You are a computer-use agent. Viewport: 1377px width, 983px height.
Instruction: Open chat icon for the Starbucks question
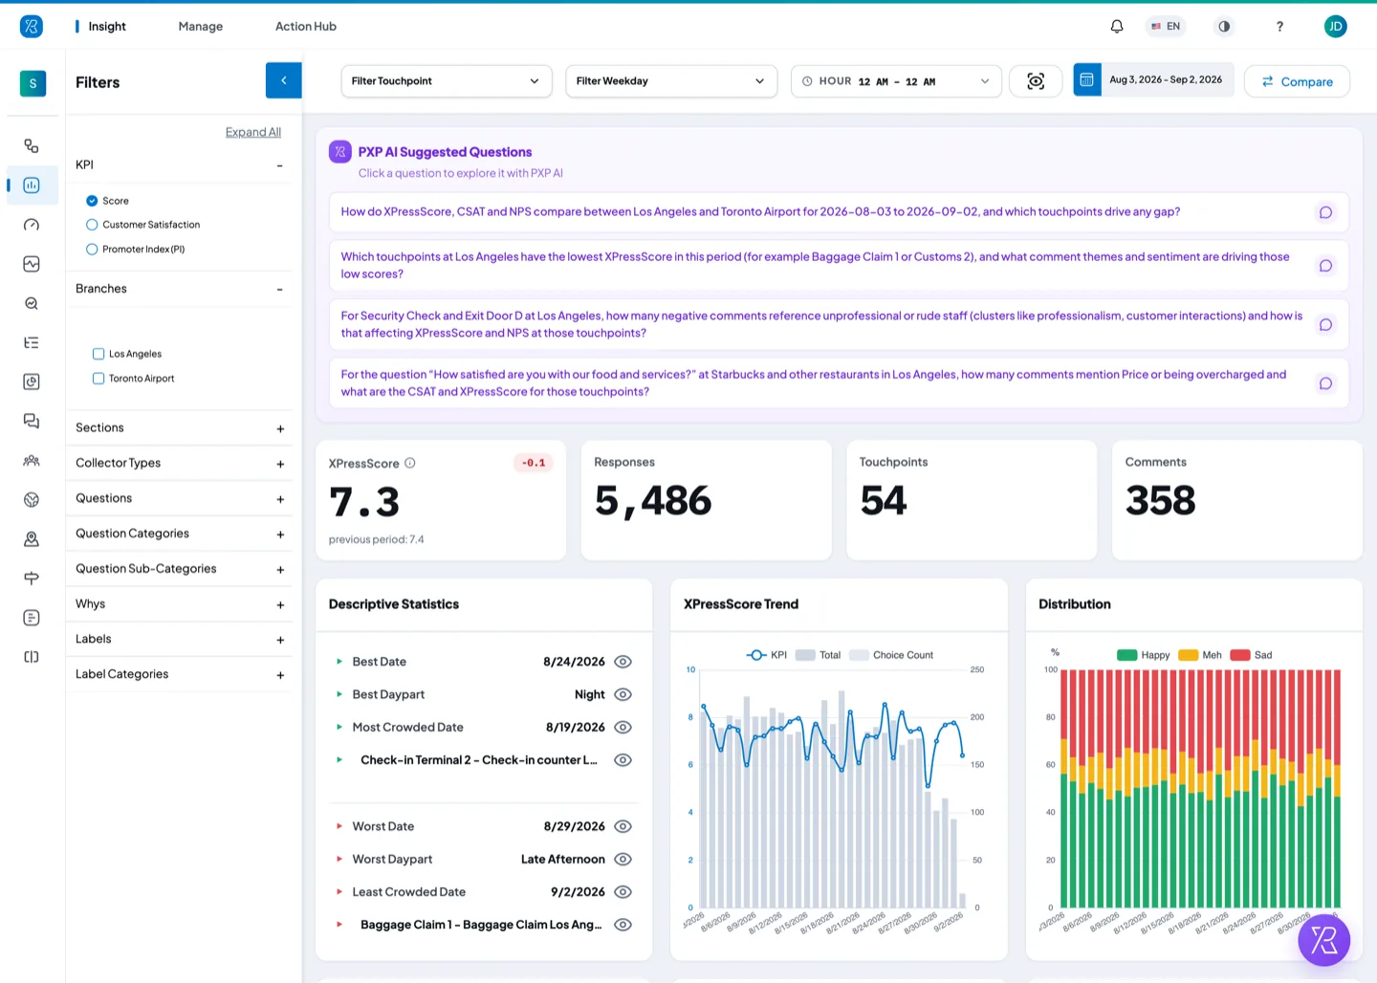click(x=1325, y=383)
